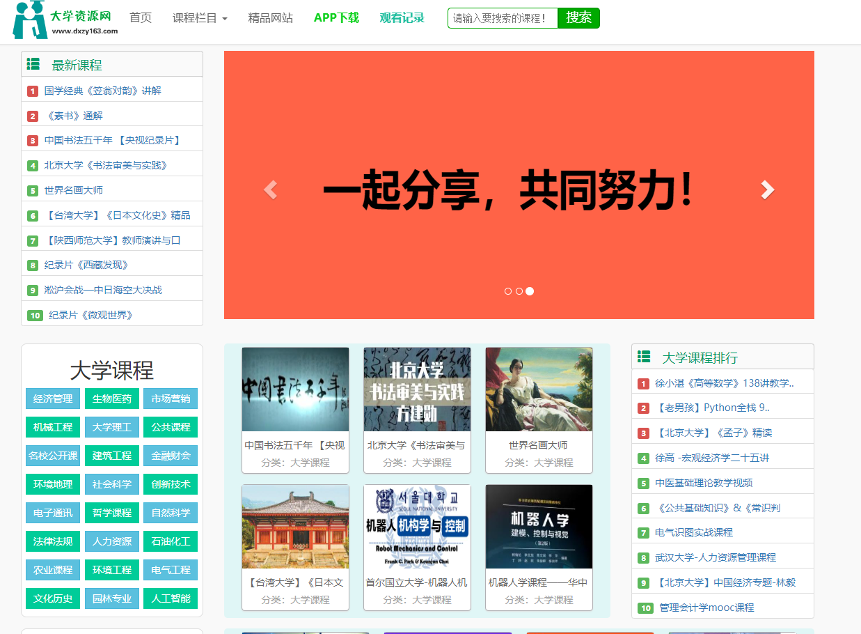Go back using the carousel left arrow
The width and height of the screenshot is (861, 634).
click(x=271, y=188)
